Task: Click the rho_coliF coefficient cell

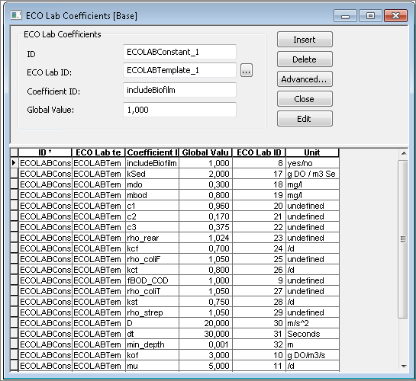Action: pos(152,259)
